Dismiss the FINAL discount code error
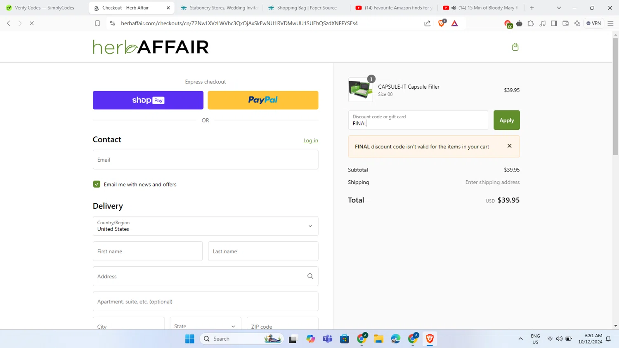Viewport: 619px width, 348px height. pyautogui.click(x=509, y=146)
